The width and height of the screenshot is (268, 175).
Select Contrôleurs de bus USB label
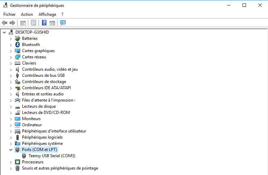pos(43,75)
